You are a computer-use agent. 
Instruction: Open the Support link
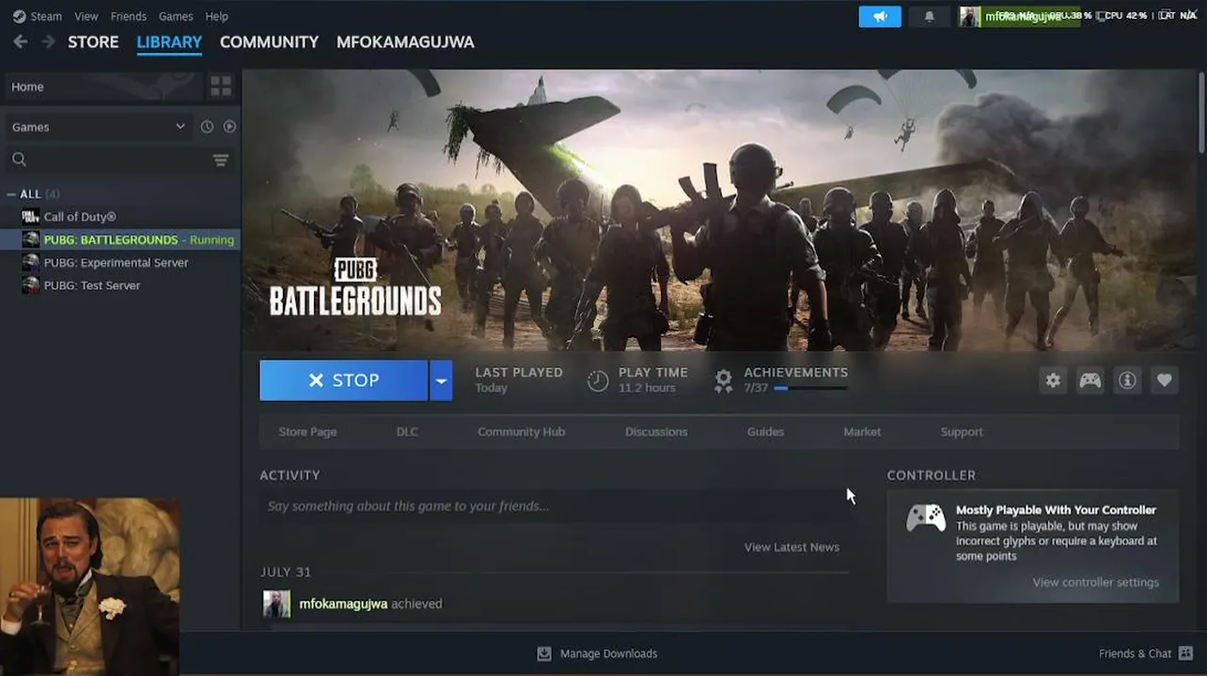coord(962,432)
